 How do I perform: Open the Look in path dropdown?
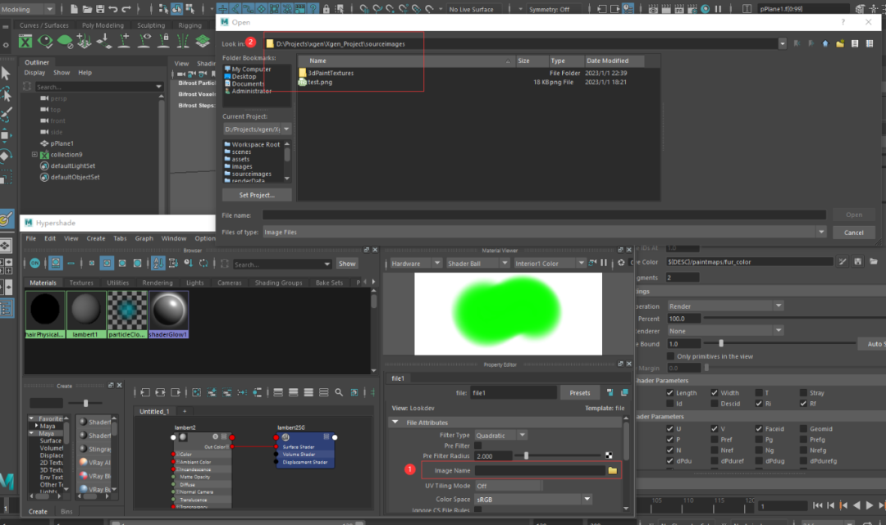coord(782,43)
